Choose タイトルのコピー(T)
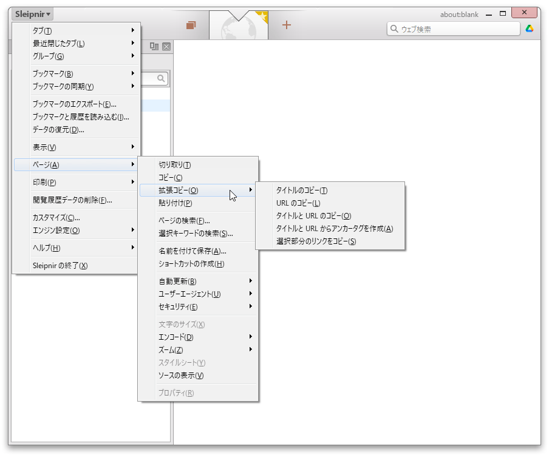 pos(330,190)
